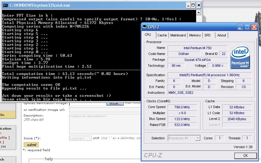Click the Brand ID value '22'

tap(223, 54)
